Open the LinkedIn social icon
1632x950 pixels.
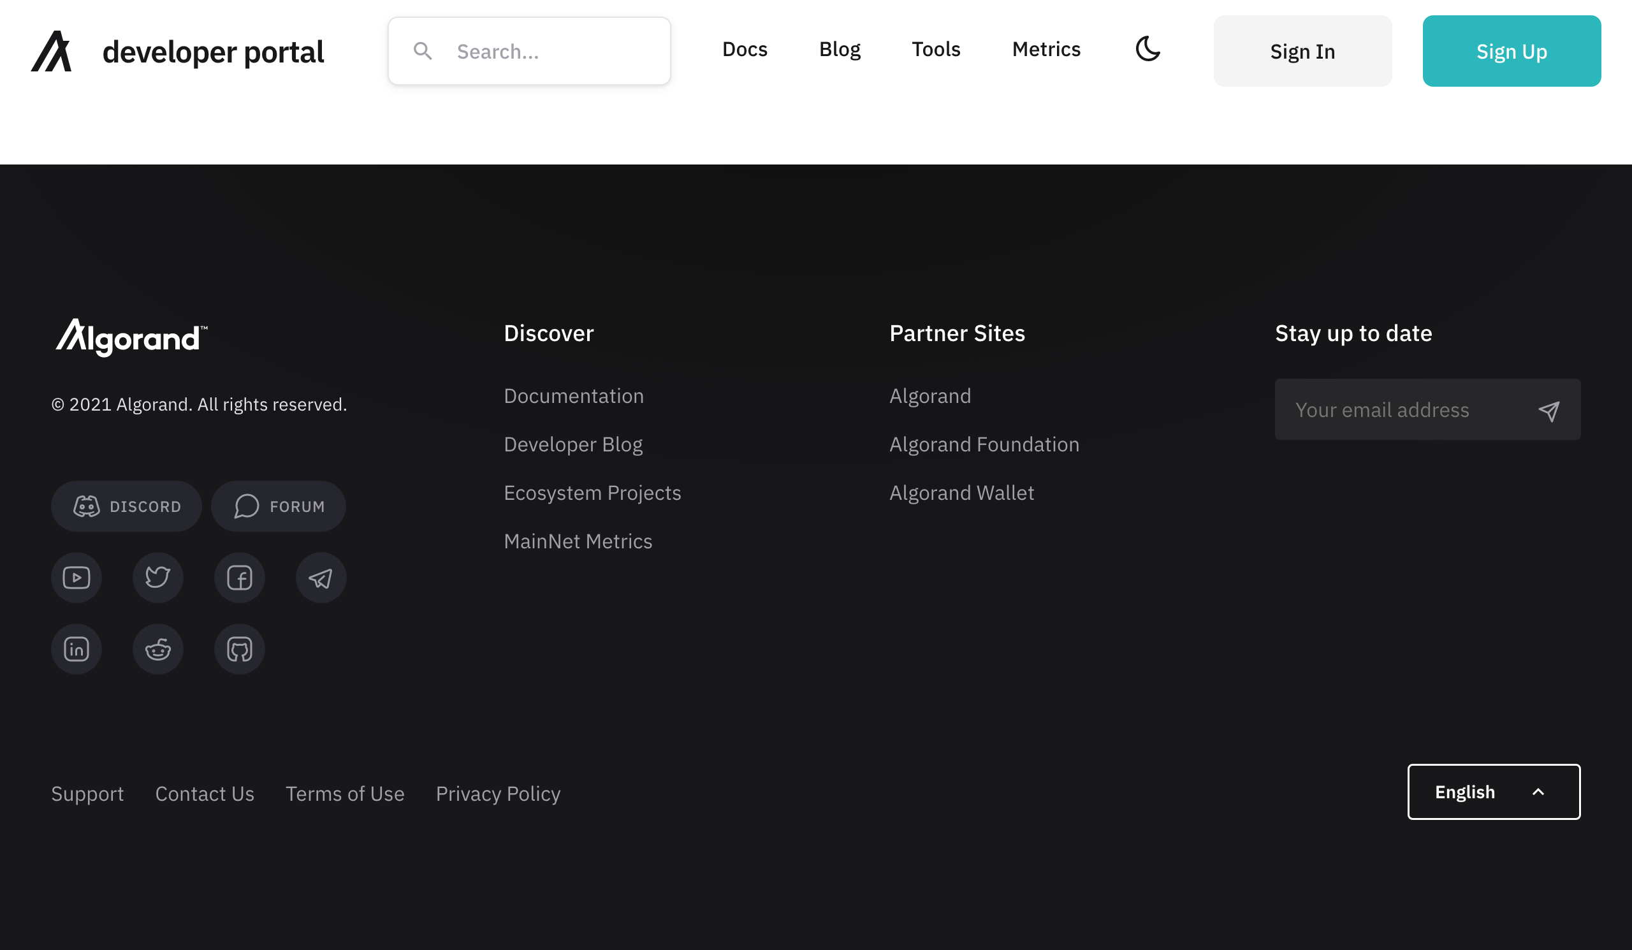(76, 649)
